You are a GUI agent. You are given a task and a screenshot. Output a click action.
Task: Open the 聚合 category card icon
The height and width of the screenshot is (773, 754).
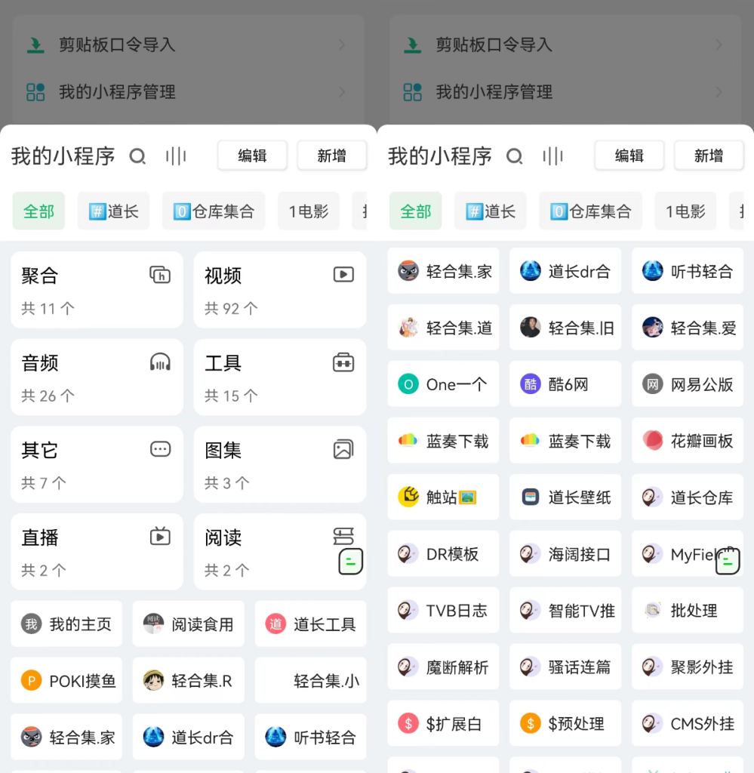pyautogui.click(x=160, y=275)
